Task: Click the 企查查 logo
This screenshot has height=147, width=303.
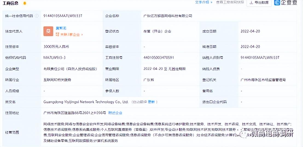Action: (286, 3)
